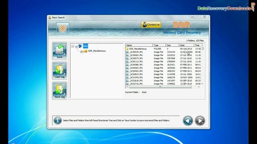Select file _SC00039.JPG in the list
The height and width of the screenshot is (144, 257).
click(136, 52)
